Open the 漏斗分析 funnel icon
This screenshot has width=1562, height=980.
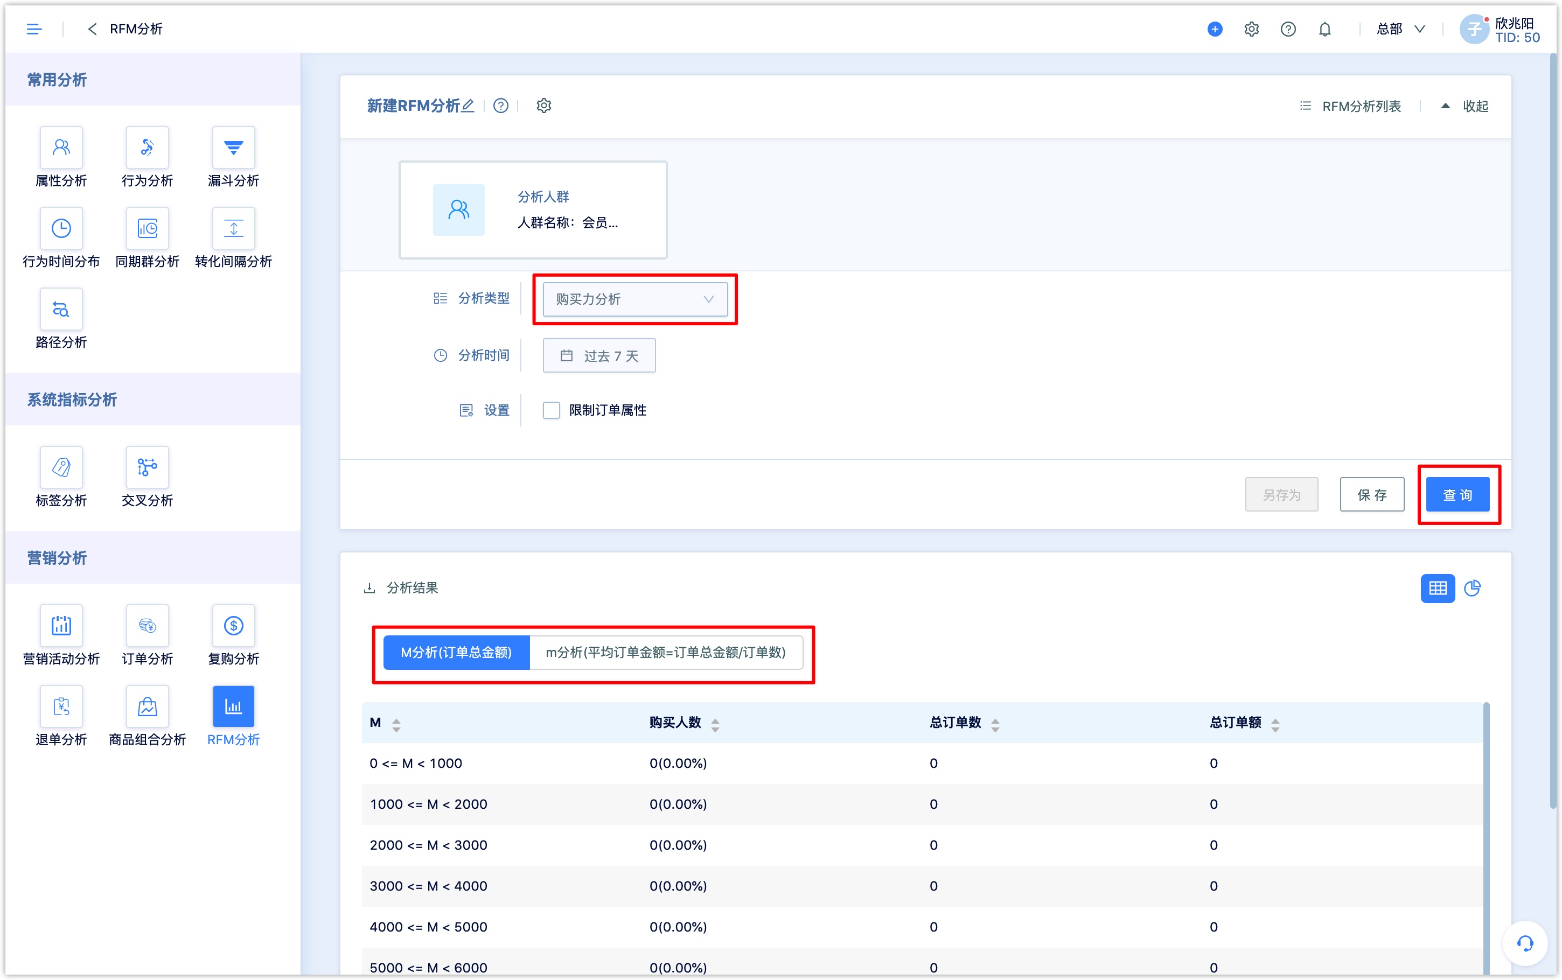point(233,148)
